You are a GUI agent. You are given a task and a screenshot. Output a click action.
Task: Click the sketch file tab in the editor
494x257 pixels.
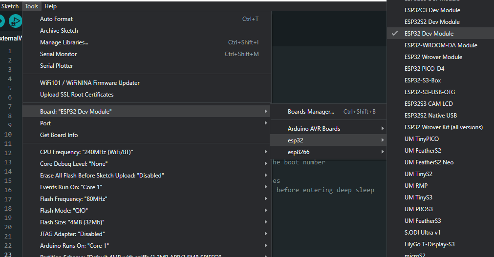point(11,39)
